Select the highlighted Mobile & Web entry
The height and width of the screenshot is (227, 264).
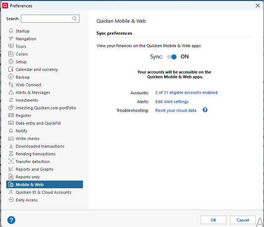(x=45, y=185)
